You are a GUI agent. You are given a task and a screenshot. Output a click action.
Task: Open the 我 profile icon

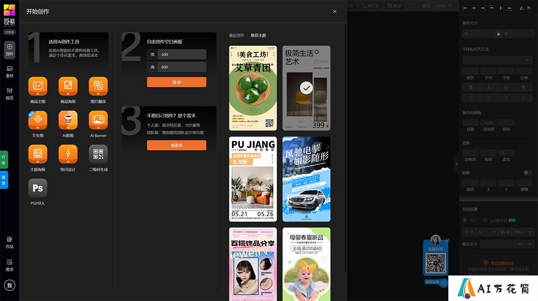click(x=9, y=285)
